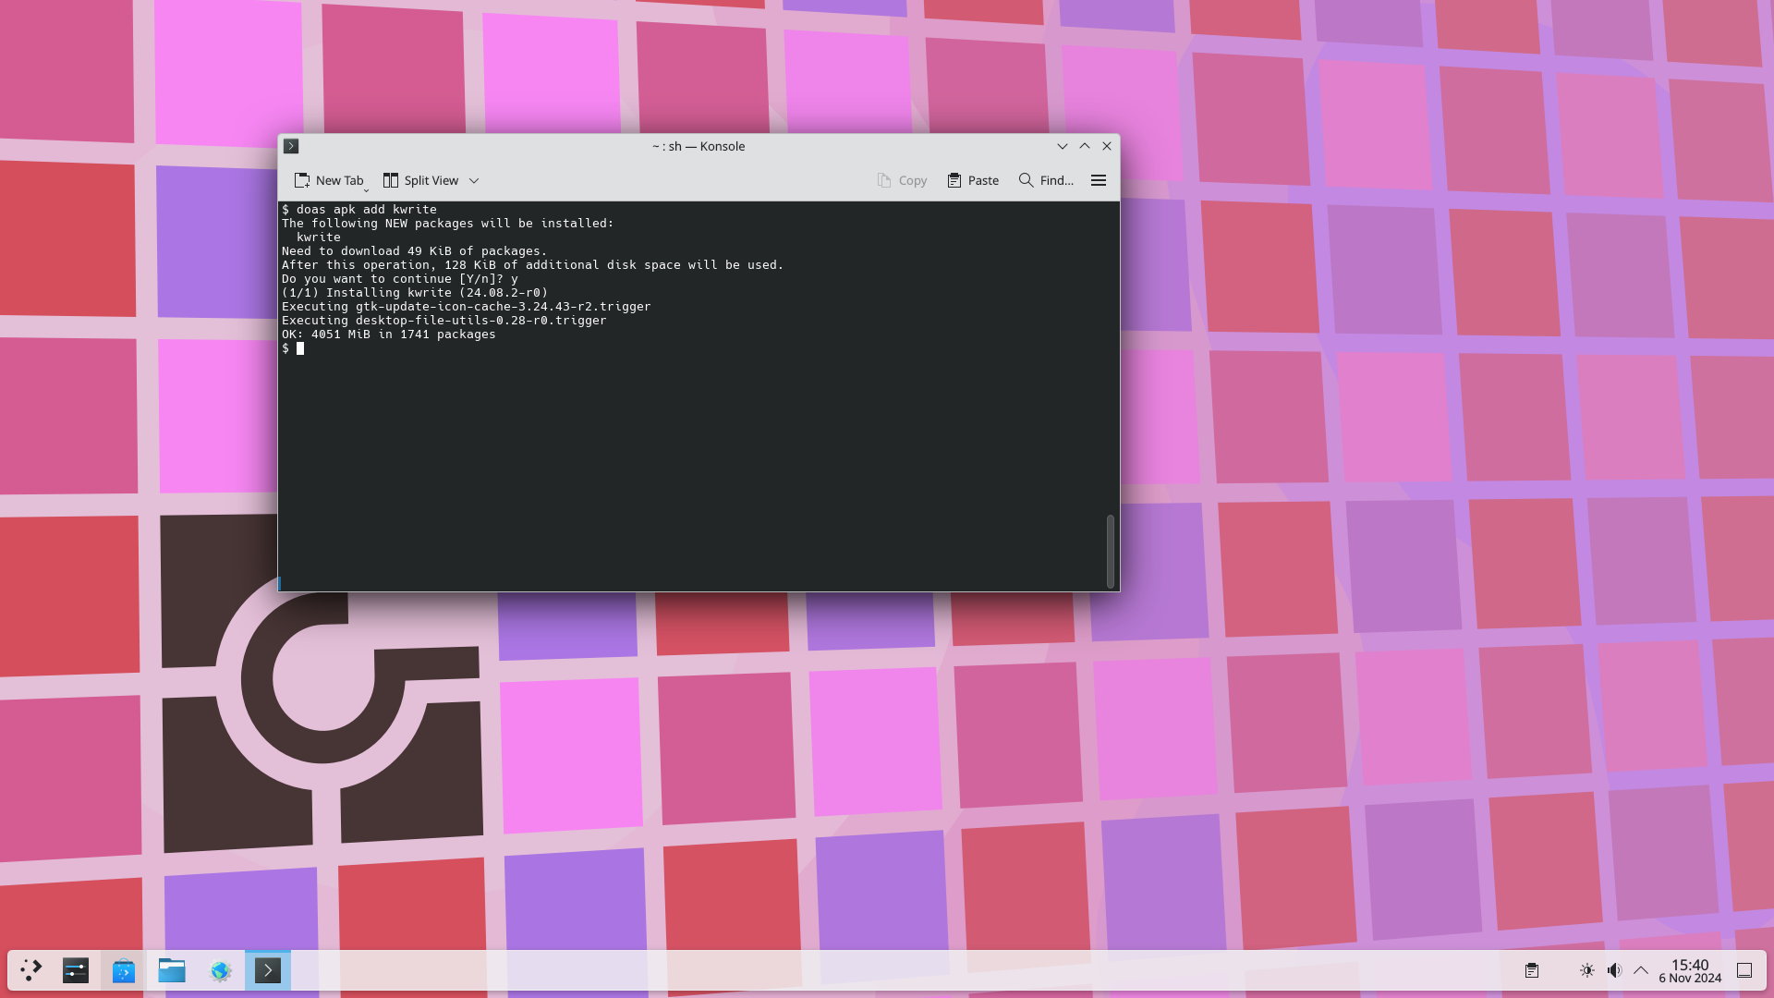Click the Konsole window icon in the title bar
This screenshot has height=998, width=1774.
point(291,146)
